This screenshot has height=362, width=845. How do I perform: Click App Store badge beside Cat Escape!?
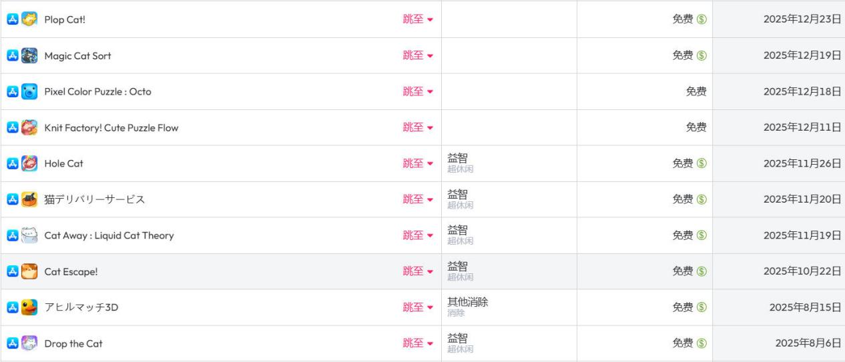12,271
